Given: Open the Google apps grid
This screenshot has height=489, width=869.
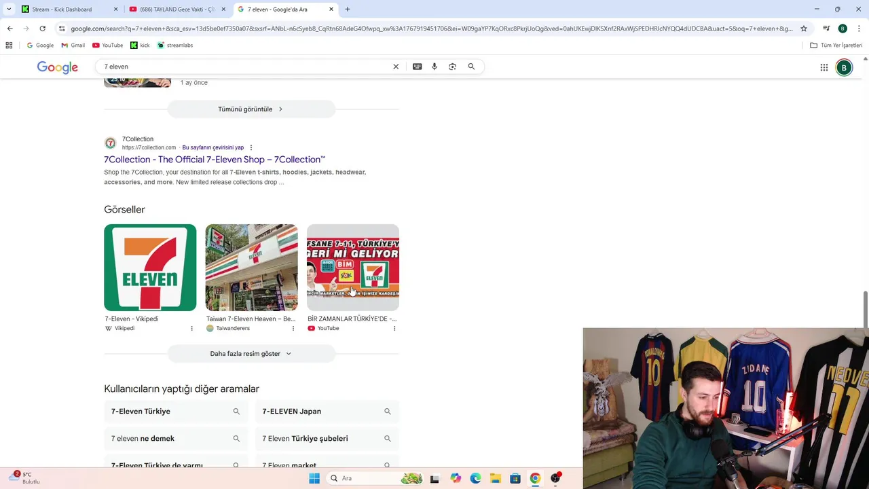Looking at the screenshot, I should coord(824,67).
